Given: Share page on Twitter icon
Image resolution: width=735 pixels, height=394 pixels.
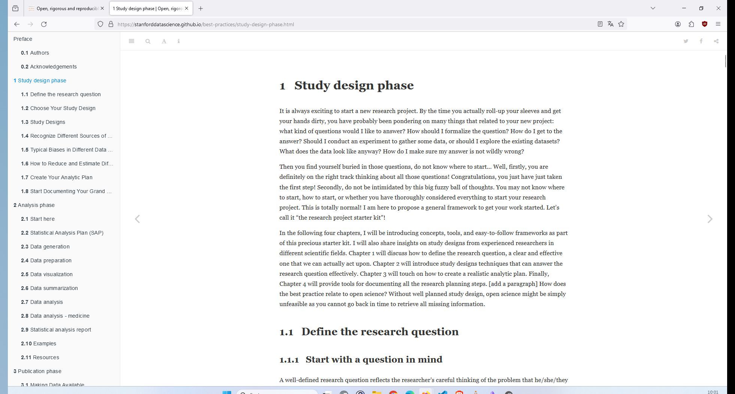Looking at the screenshot, I should pyautogui.click(x=686, y=41).
